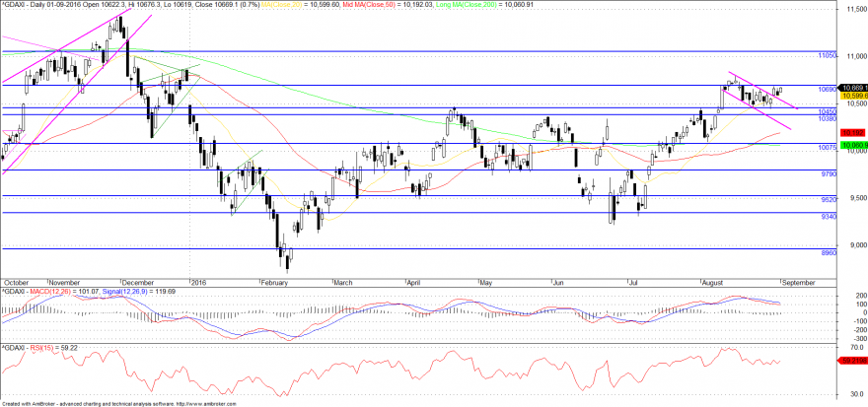Click the August month label
The height and width of the screenshot is (407, 868).
(712, 283)
